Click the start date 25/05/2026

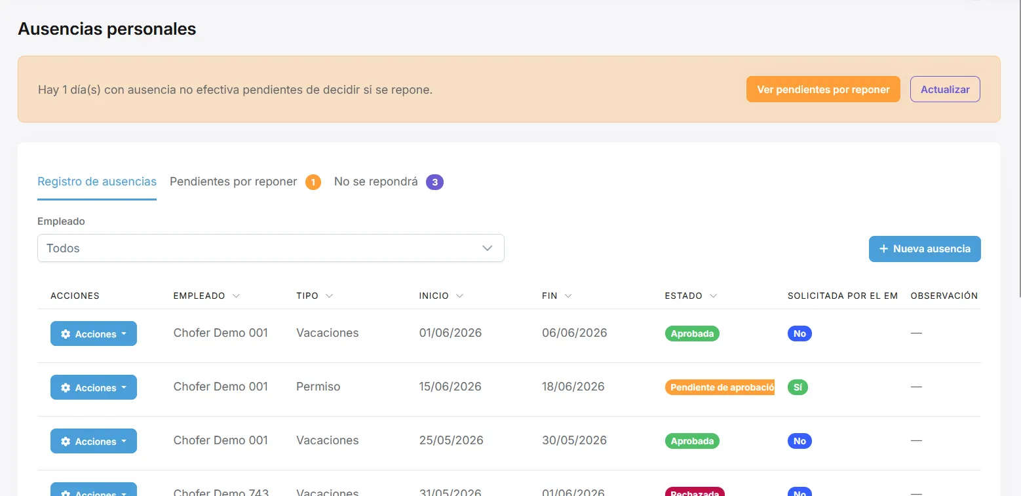[452, 440]
